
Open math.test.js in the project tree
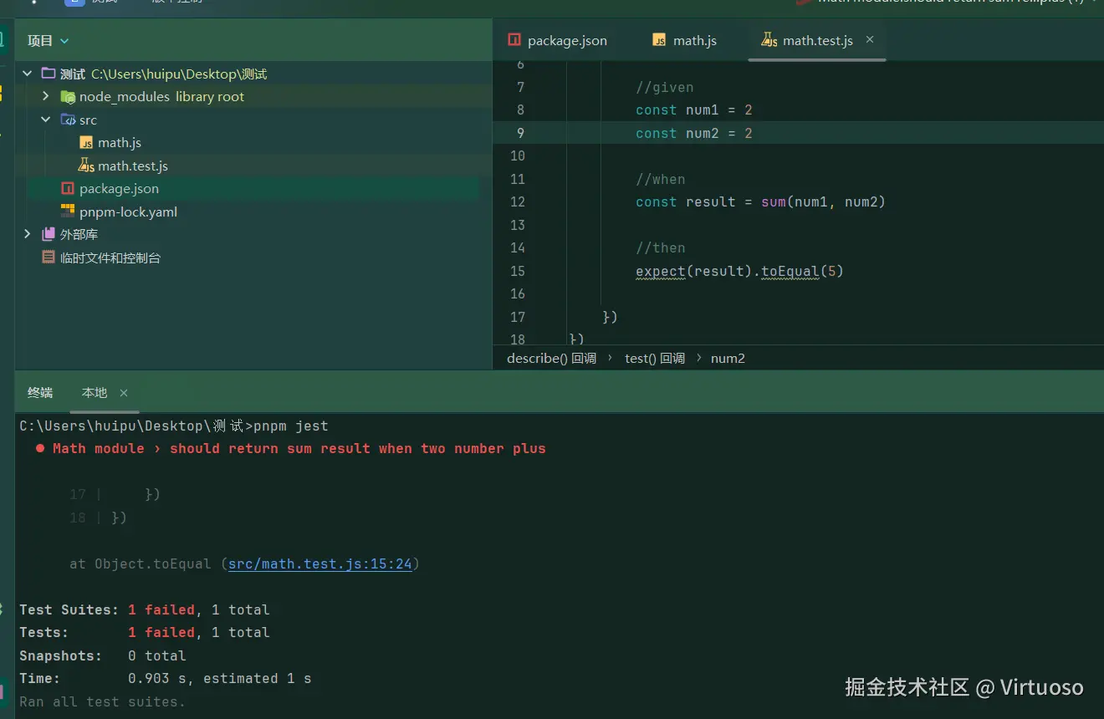[x=132, y=166]
